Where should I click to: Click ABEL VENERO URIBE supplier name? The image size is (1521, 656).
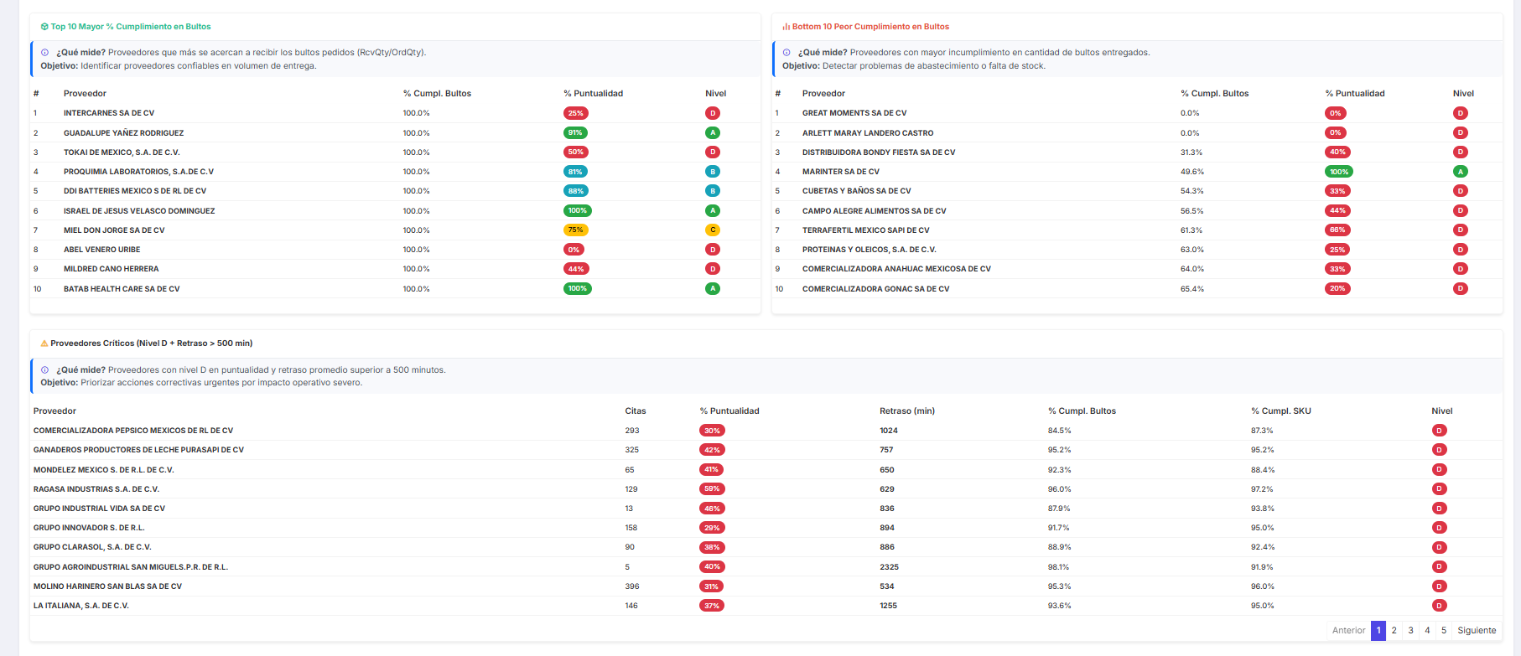[x=102, y=250]
